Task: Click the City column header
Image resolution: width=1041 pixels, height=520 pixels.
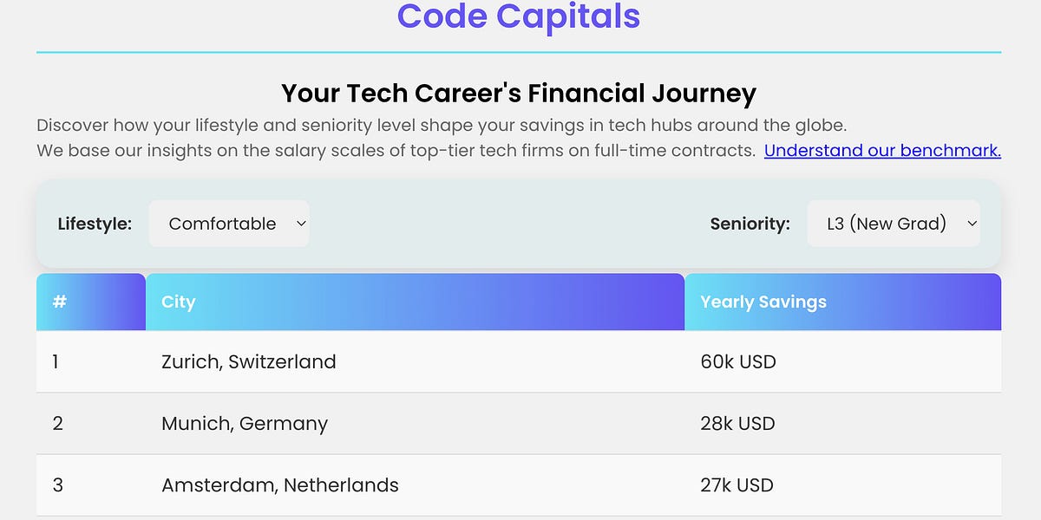Action: tap(179, 302)
